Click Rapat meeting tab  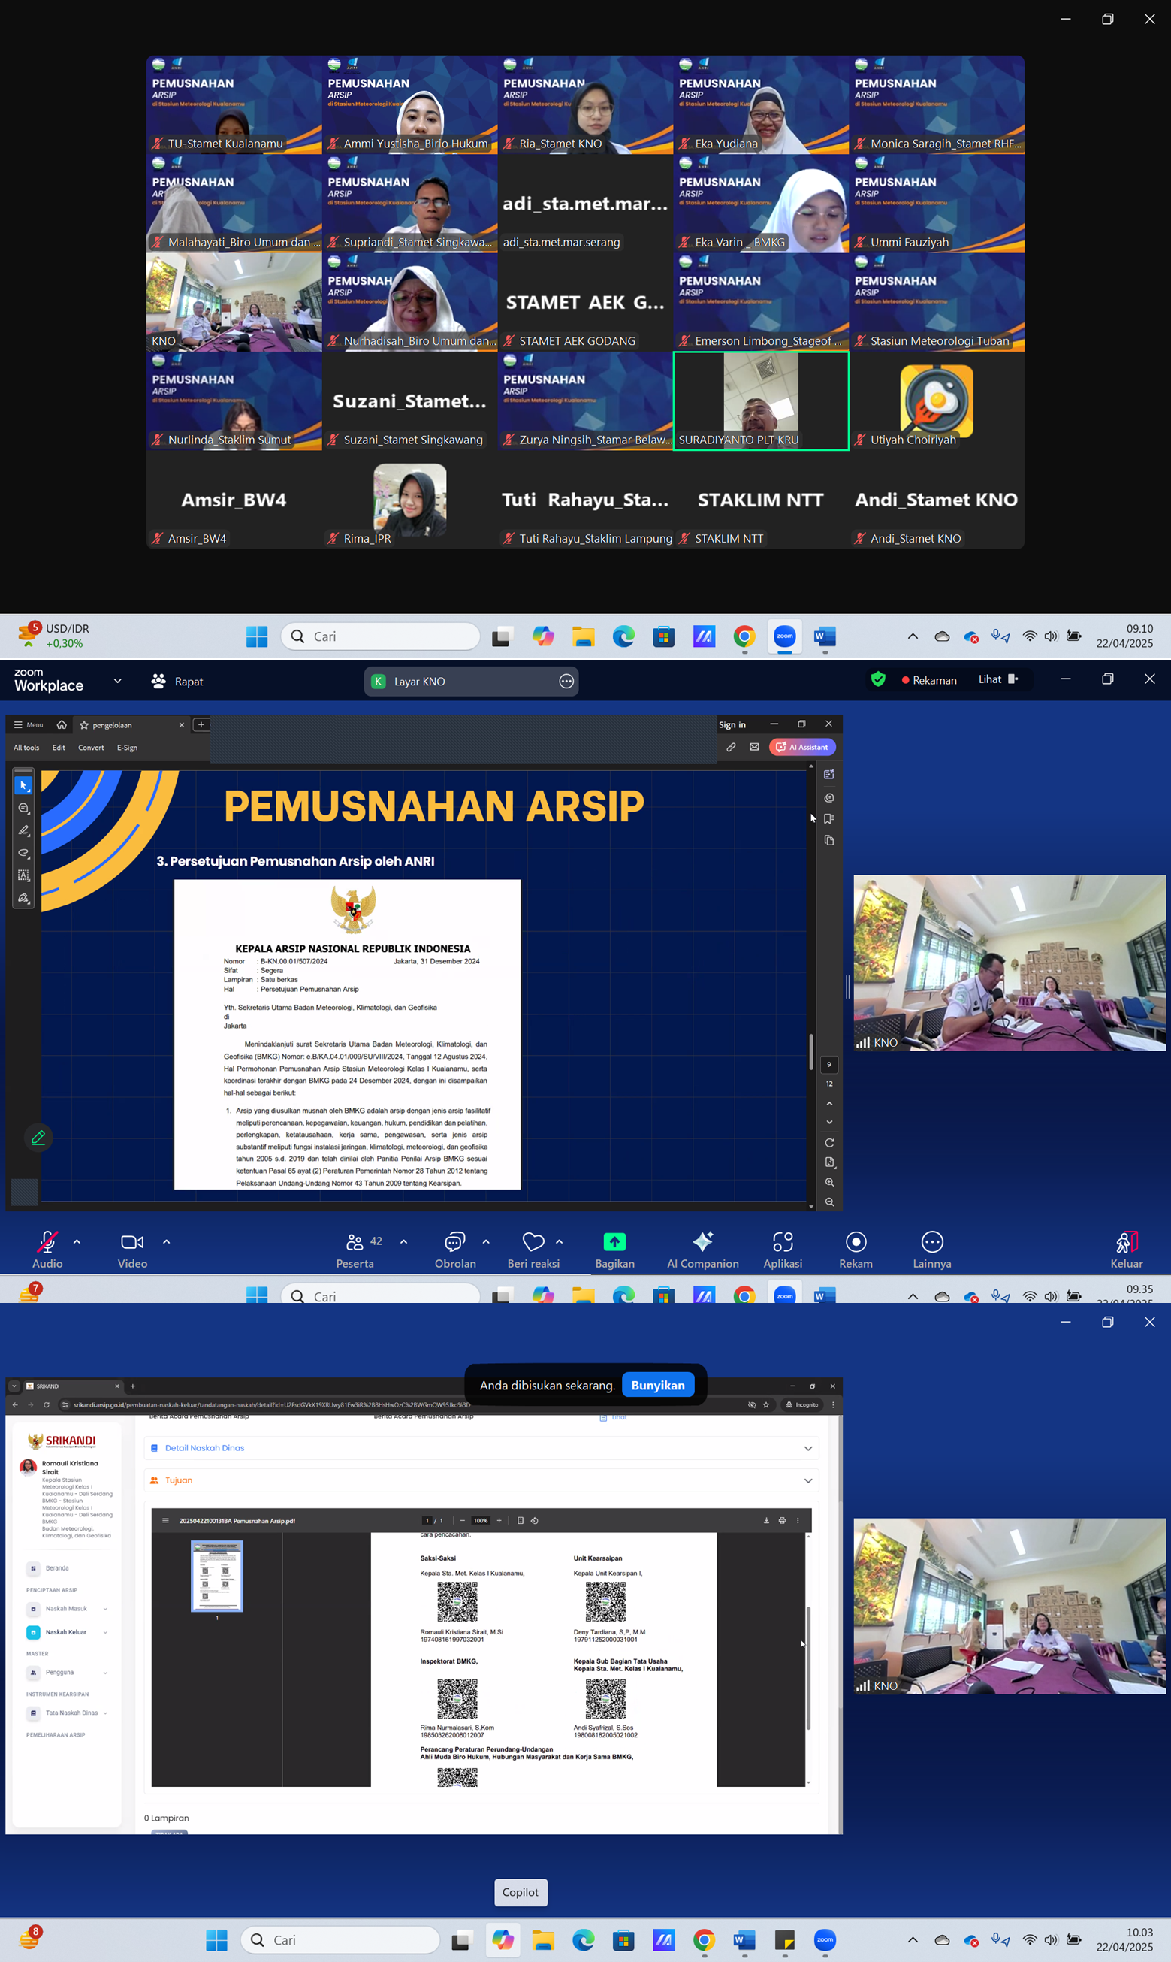tap(177, 681)
